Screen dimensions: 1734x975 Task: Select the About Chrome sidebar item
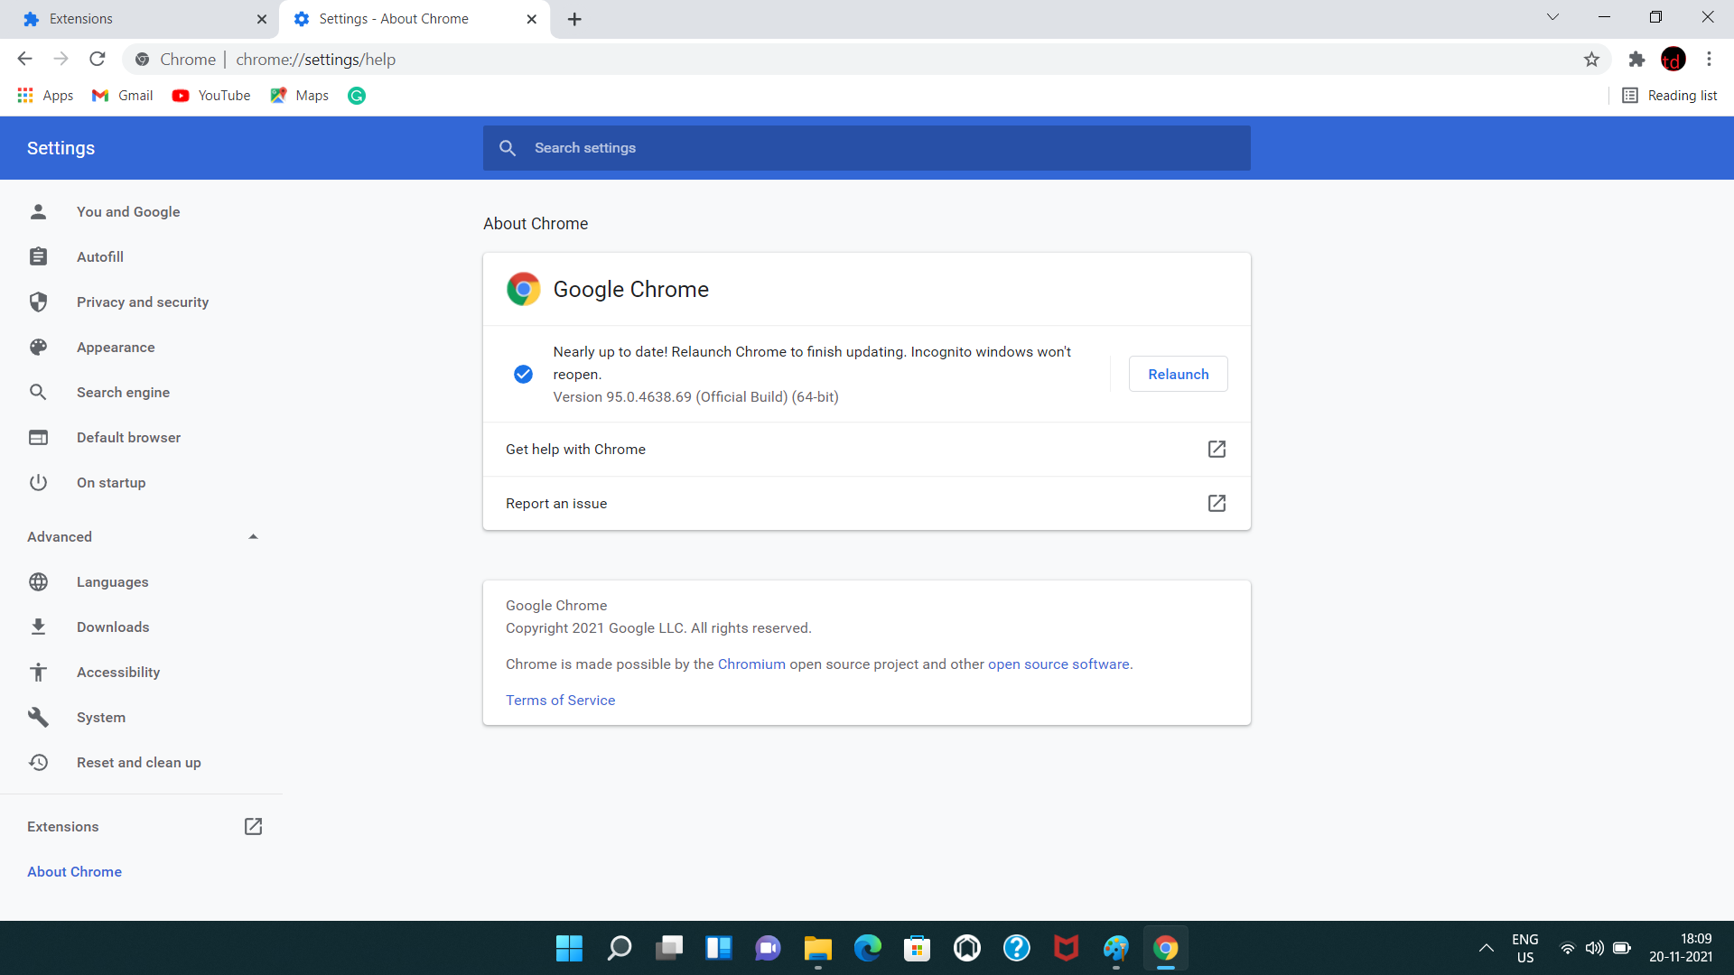pos(74,871)
